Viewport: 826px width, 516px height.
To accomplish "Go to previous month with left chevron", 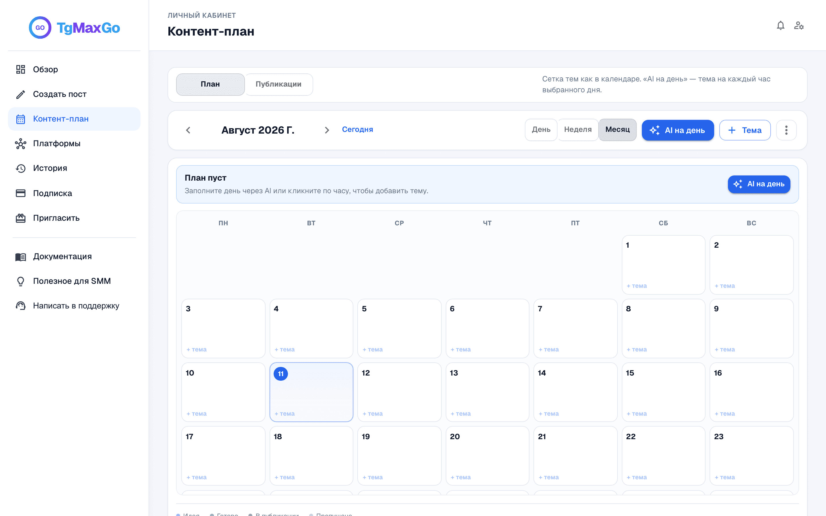I will point(188,130).
